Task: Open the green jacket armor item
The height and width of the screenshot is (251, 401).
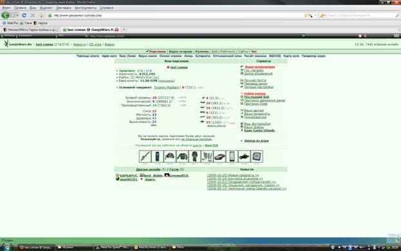Action: tap(182, 156)
